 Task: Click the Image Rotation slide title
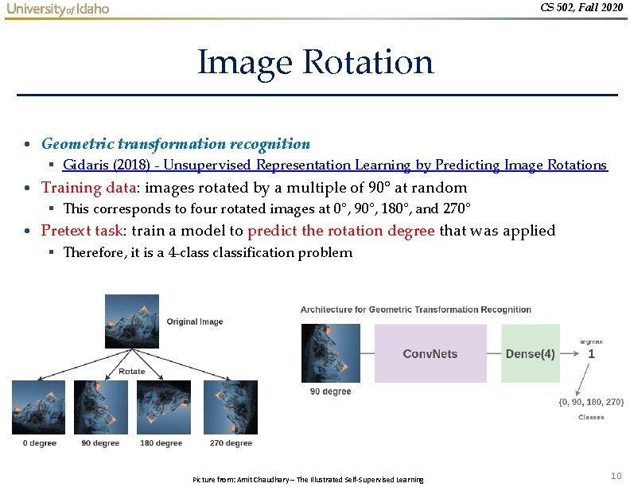pos(316,63)
